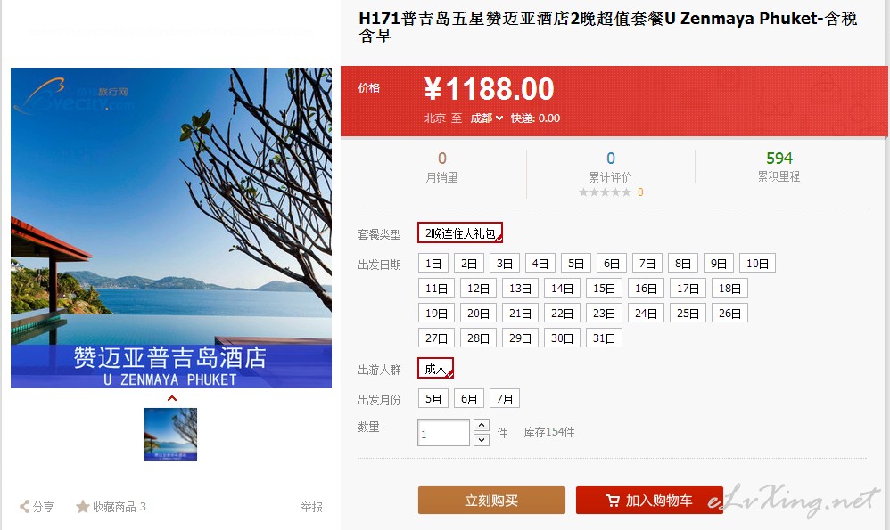Choose departure date 1日

click(x=433, y=264)
